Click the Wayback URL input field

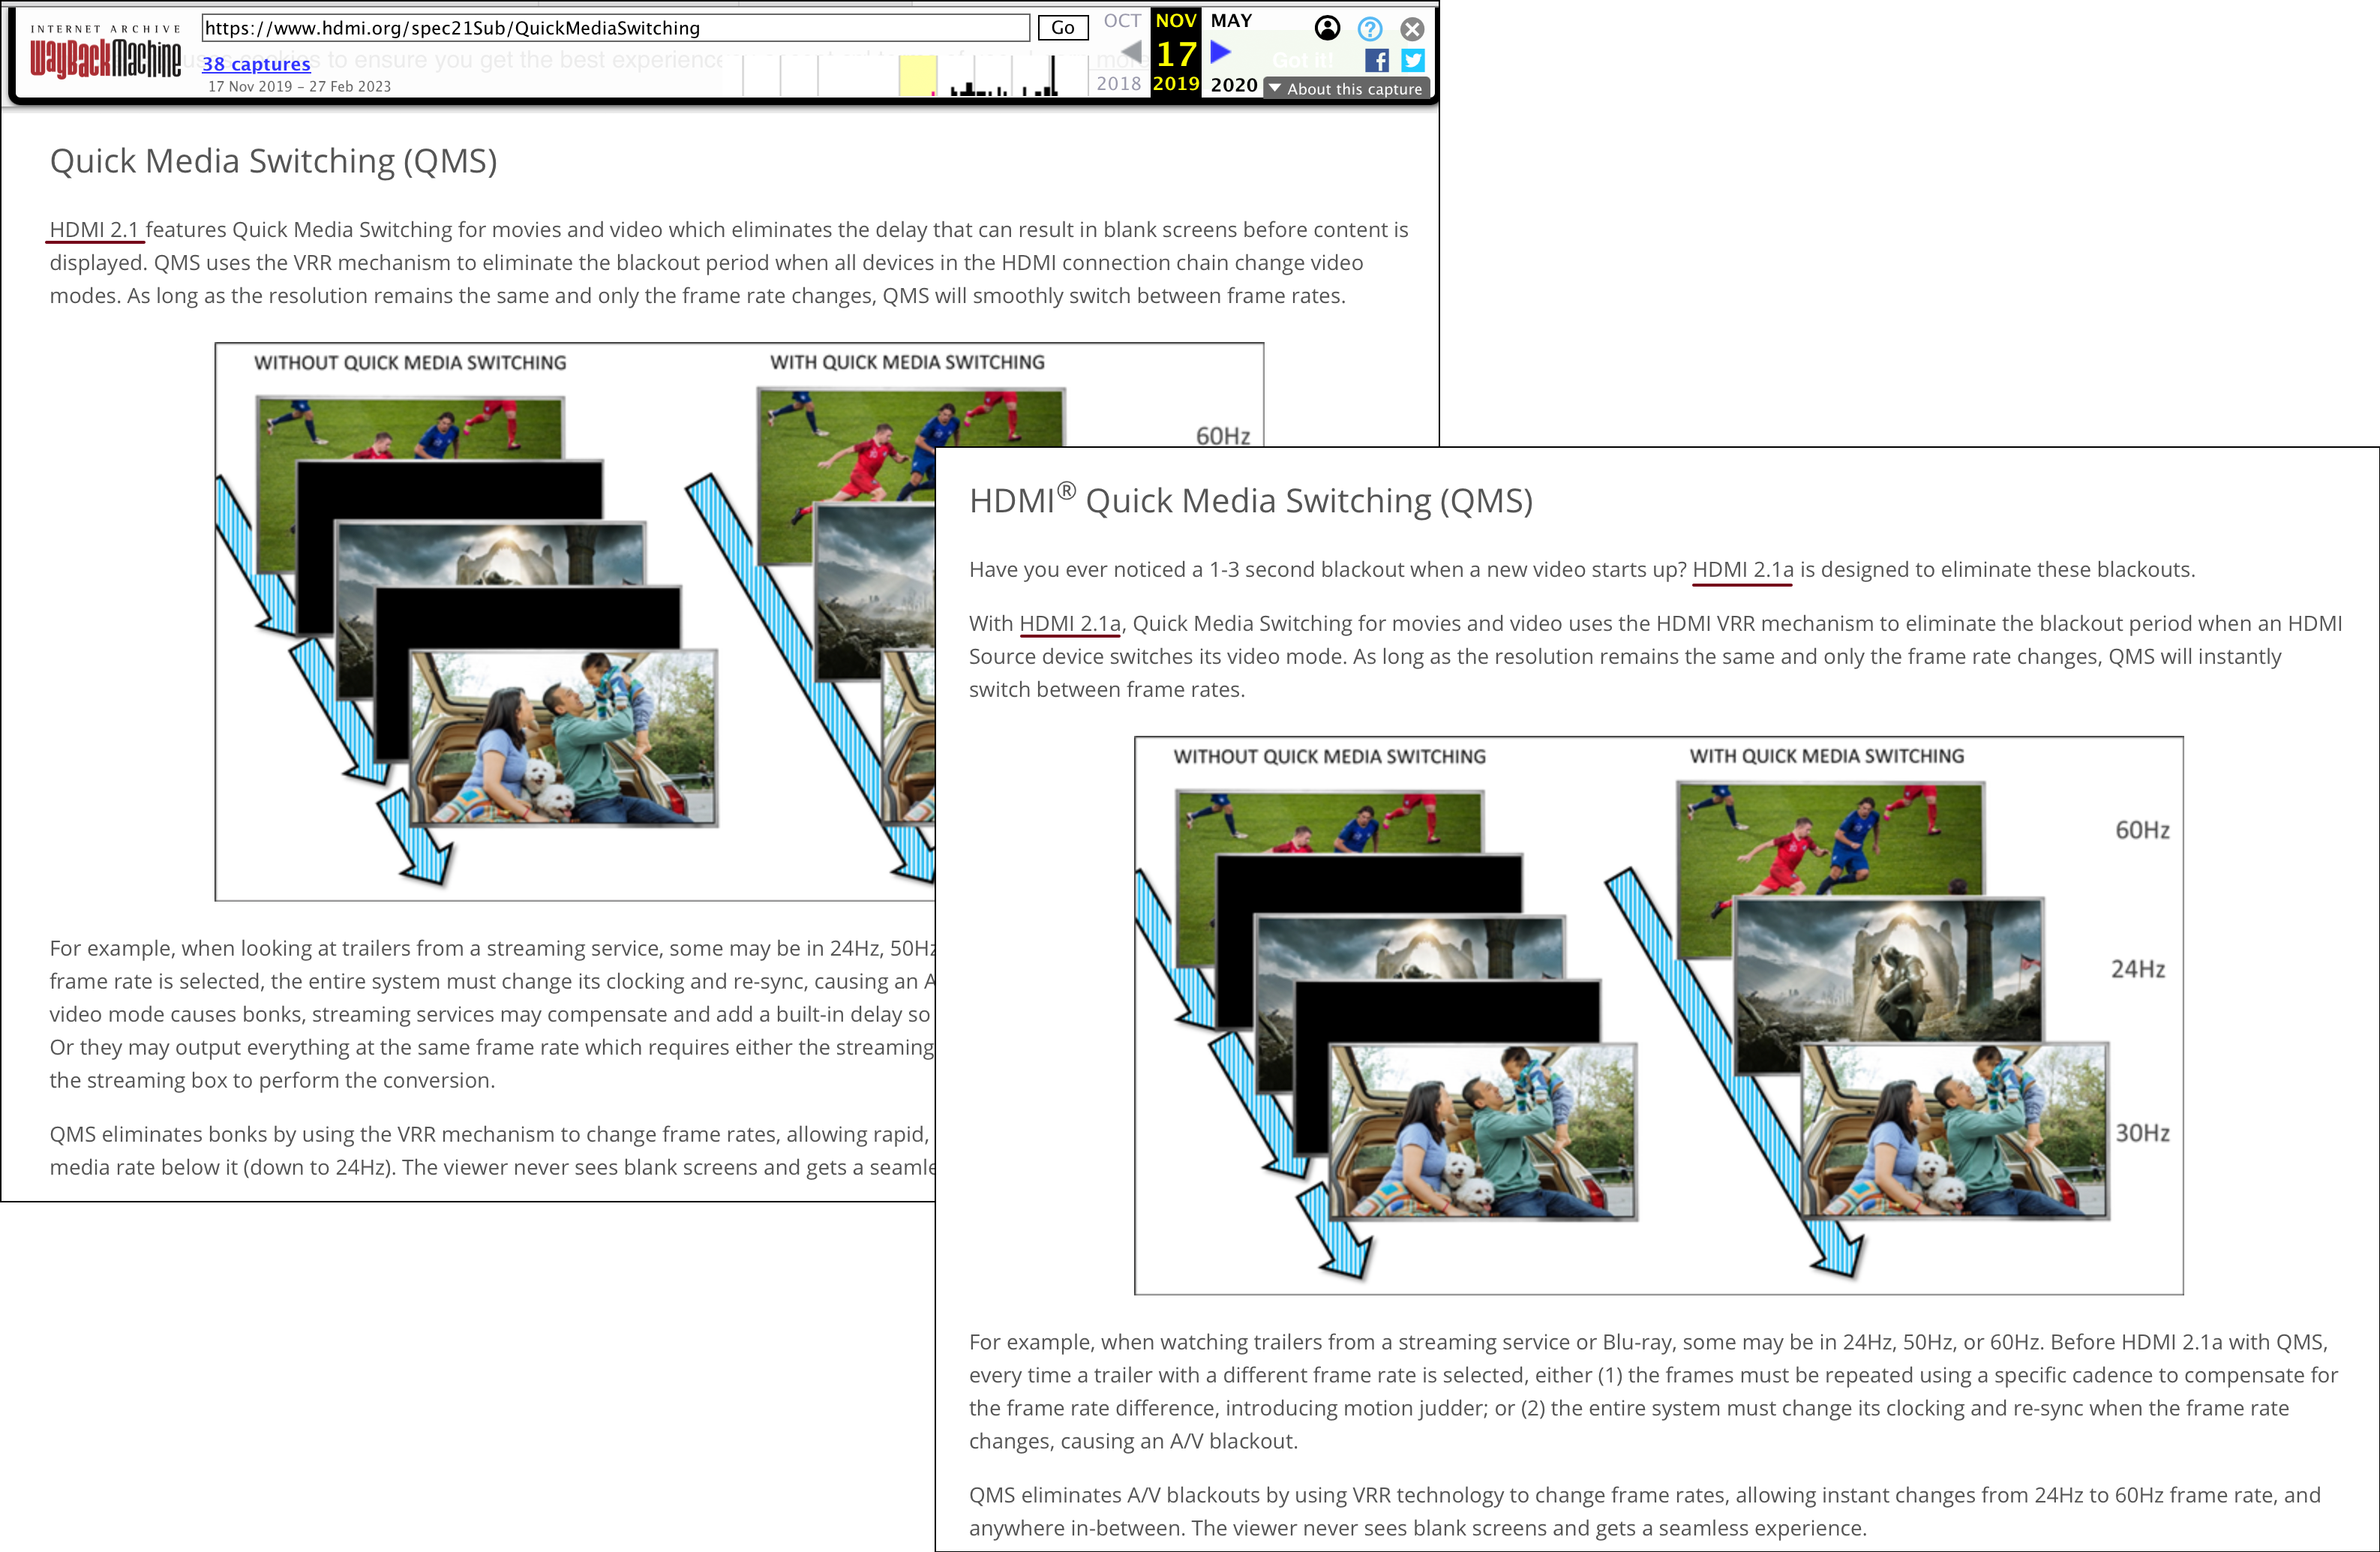click(x=615, y=28)
